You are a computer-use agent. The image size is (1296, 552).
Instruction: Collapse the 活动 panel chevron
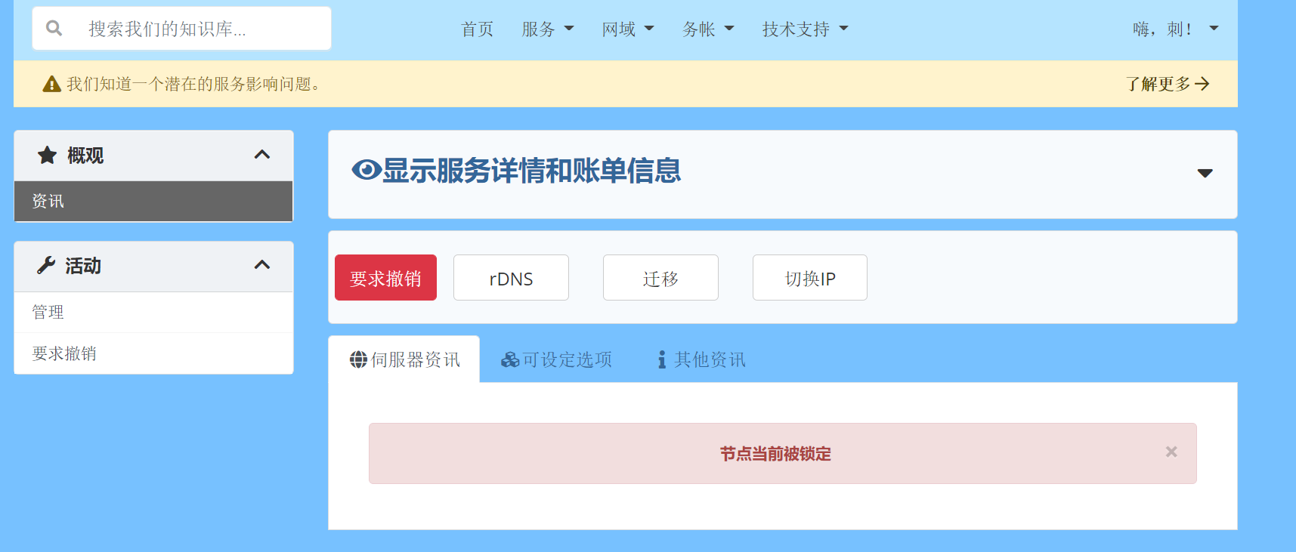tap(262, 265)
